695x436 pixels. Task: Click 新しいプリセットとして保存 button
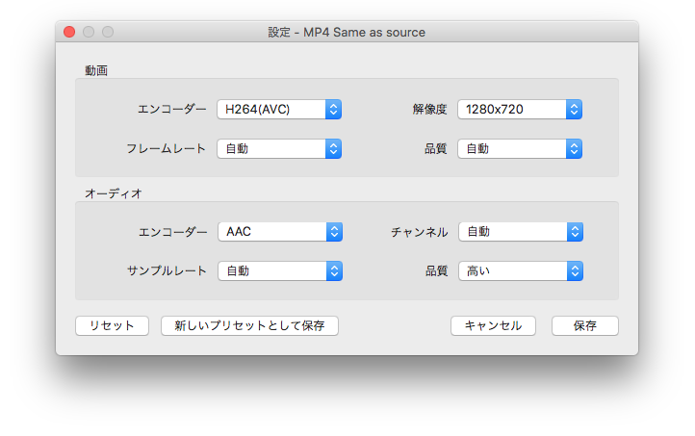pos(249,325)
